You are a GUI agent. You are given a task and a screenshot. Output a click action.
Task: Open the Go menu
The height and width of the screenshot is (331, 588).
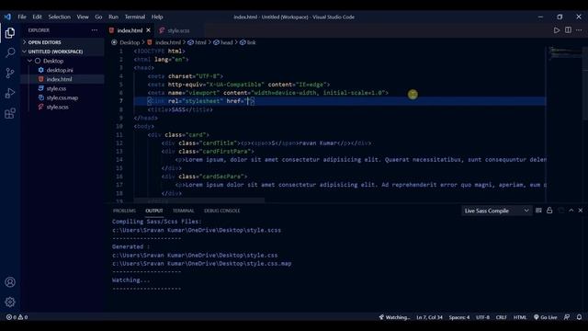(98, 17)
